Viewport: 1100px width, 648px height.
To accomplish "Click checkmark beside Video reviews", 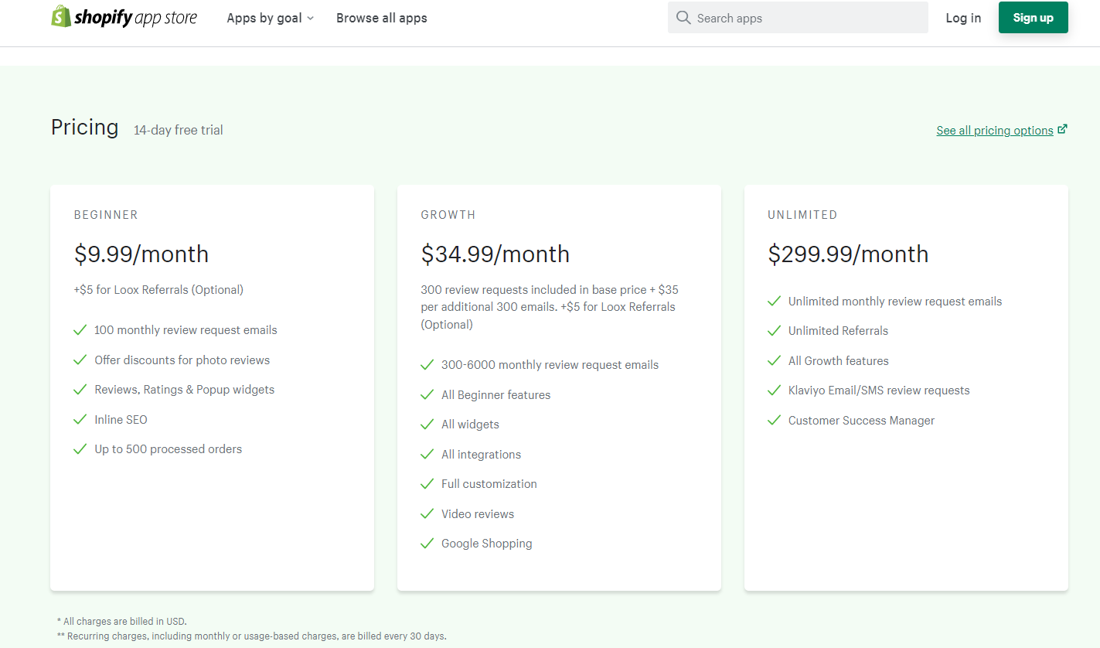I will pyautogui.click(x=427, y=513).
